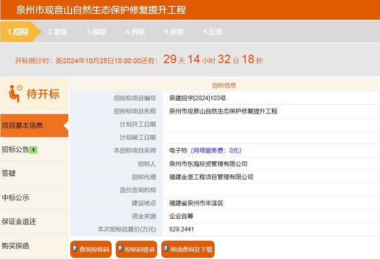Open the 购买保函 sidebar section

(x=34, y=246)
